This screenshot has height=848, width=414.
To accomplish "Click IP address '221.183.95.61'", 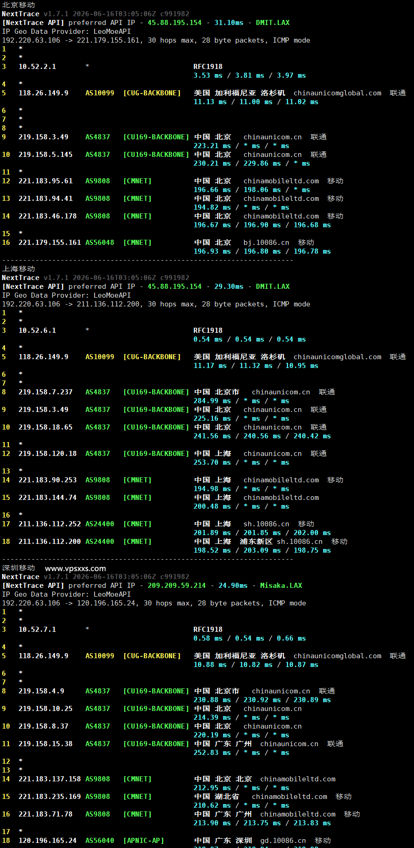I will (x=45, y=181).
